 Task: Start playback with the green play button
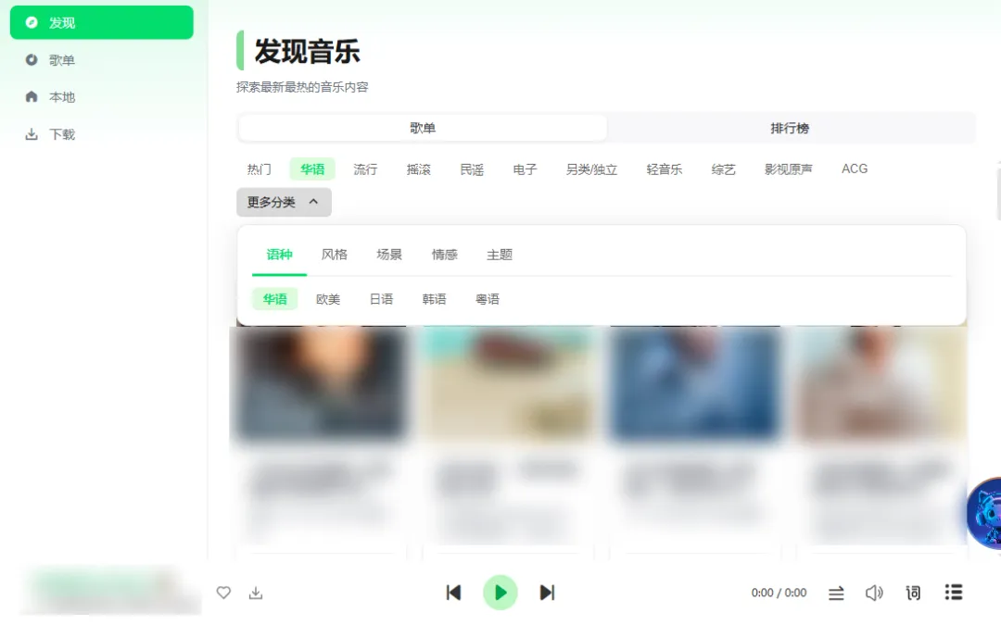[x=500, y=593]
